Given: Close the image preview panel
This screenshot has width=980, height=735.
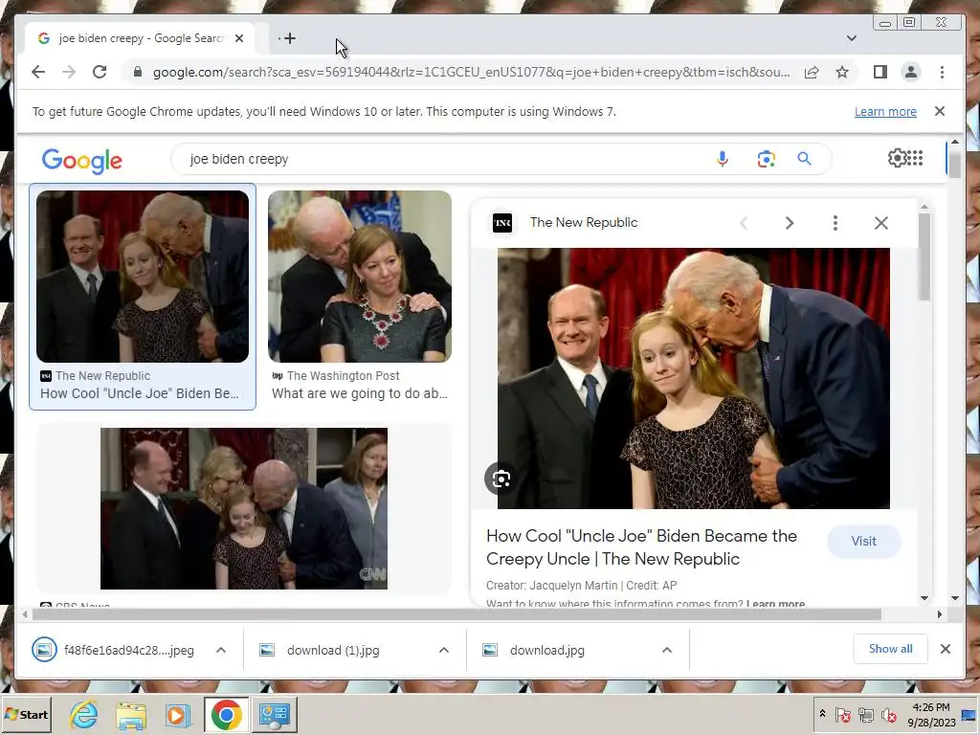Looking at the screenshot, I should [x=880, y=223].
